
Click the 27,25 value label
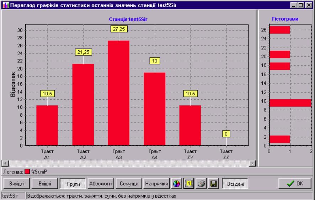point(119,29)
